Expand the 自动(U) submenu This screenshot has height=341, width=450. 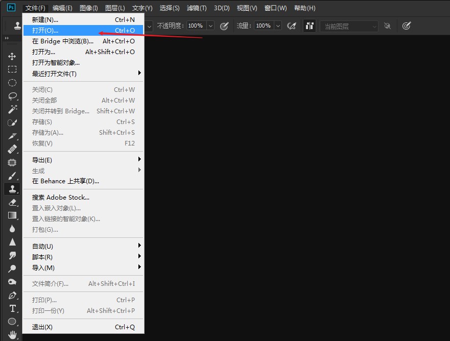pyautogui.click(x=83, y=246)
